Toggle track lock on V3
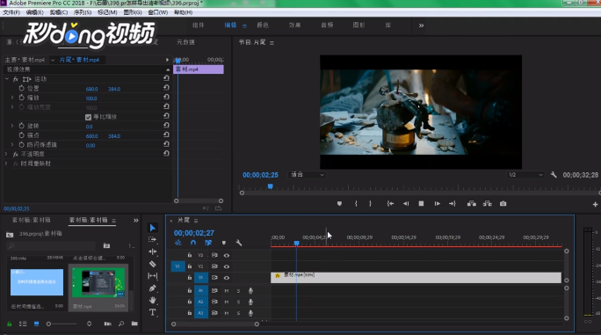The height and width of the screenshot is (335, 601). point(189,255)
